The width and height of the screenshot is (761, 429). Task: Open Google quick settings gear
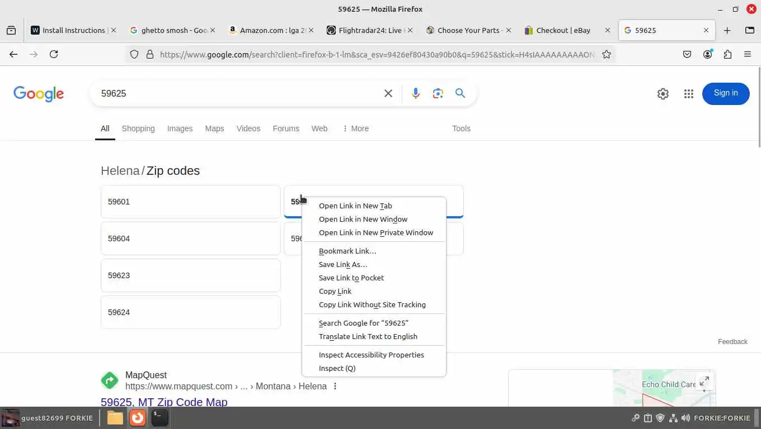click(663, 94)
